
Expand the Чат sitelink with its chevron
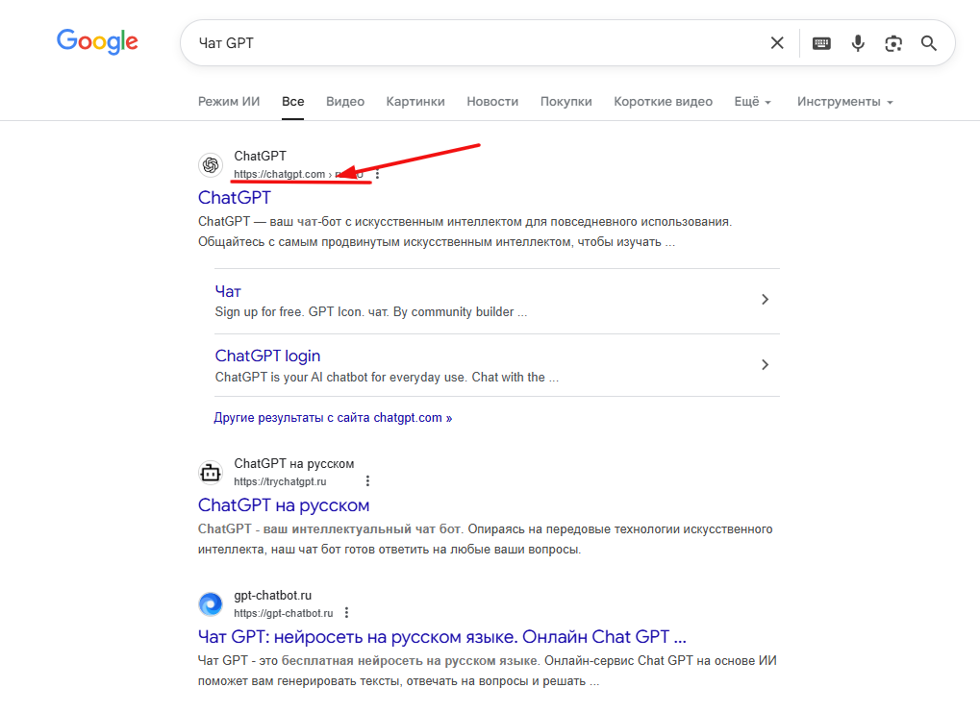(765, 300)
